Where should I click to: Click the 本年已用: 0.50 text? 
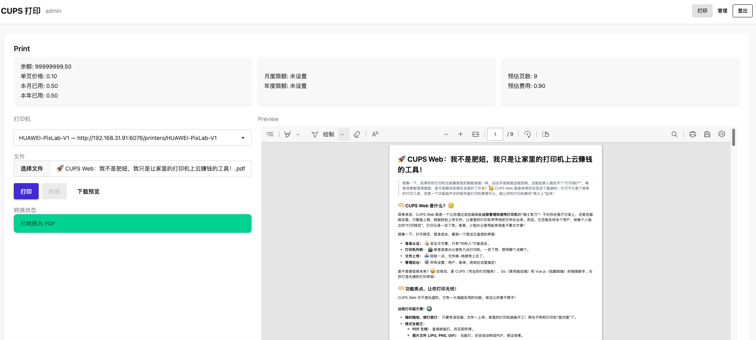(39, 96)
